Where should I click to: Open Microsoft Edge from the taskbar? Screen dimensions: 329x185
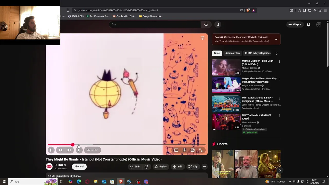[79, 182]
